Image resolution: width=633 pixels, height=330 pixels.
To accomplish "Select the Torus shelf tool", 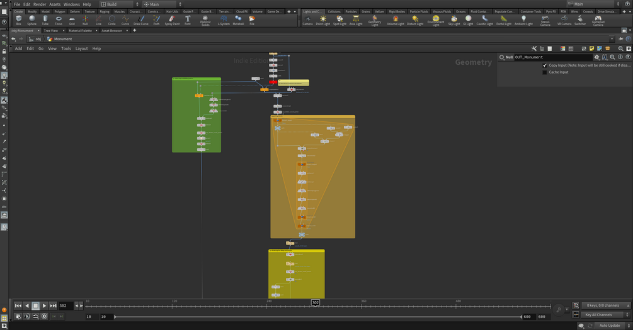I will 59,21.
